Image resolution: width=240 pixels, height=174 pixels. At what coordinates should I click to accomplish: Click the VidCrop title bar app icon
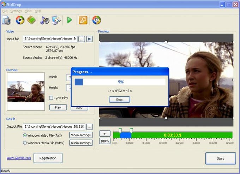[x=4, y=4]
